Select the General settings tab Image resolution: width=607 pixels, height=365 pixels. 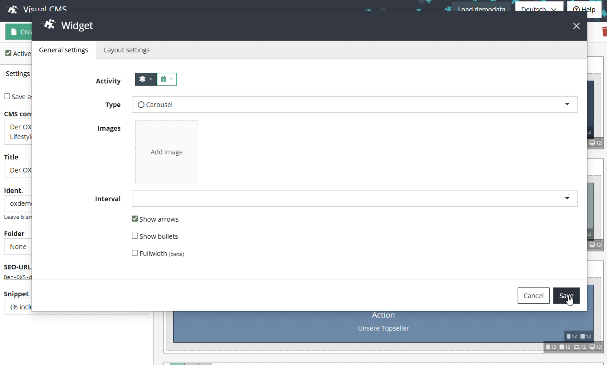(x=64, y=50)
